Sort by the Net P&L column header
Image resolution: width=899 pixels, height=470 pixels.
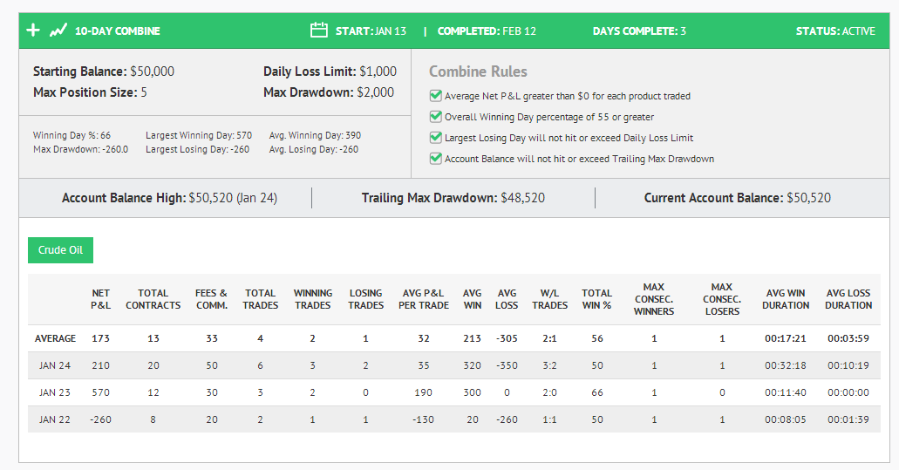pos(101,299)
